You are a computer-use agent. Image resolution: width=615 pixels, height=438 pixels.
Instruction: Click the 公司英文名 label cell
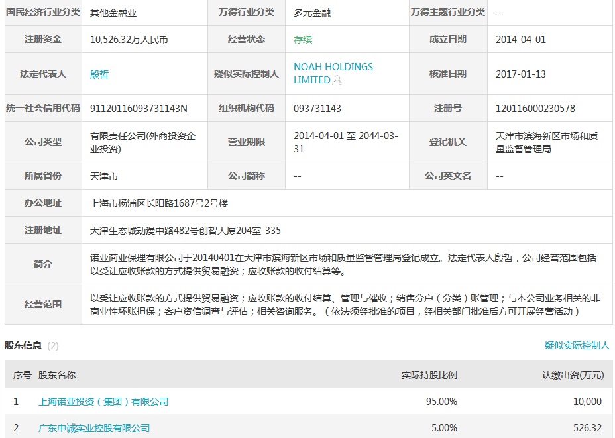[448, 176]
